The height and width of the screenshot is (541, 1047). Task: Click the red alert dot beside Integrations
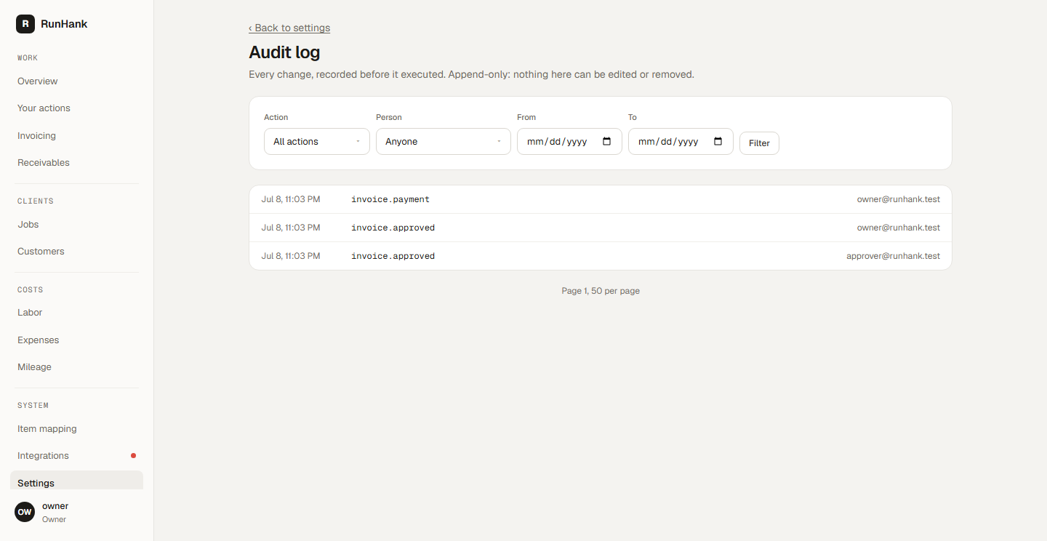[x=133, y=456]
